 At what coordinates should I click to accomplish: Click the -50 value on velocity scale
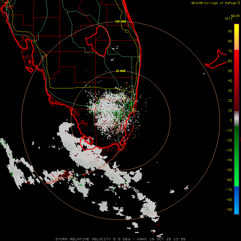click(229, 170)
